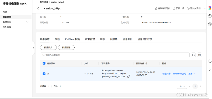Go back using the left arrow beside centos_httpd
Viewport: 212px width, 99px height.
point(38,8)
